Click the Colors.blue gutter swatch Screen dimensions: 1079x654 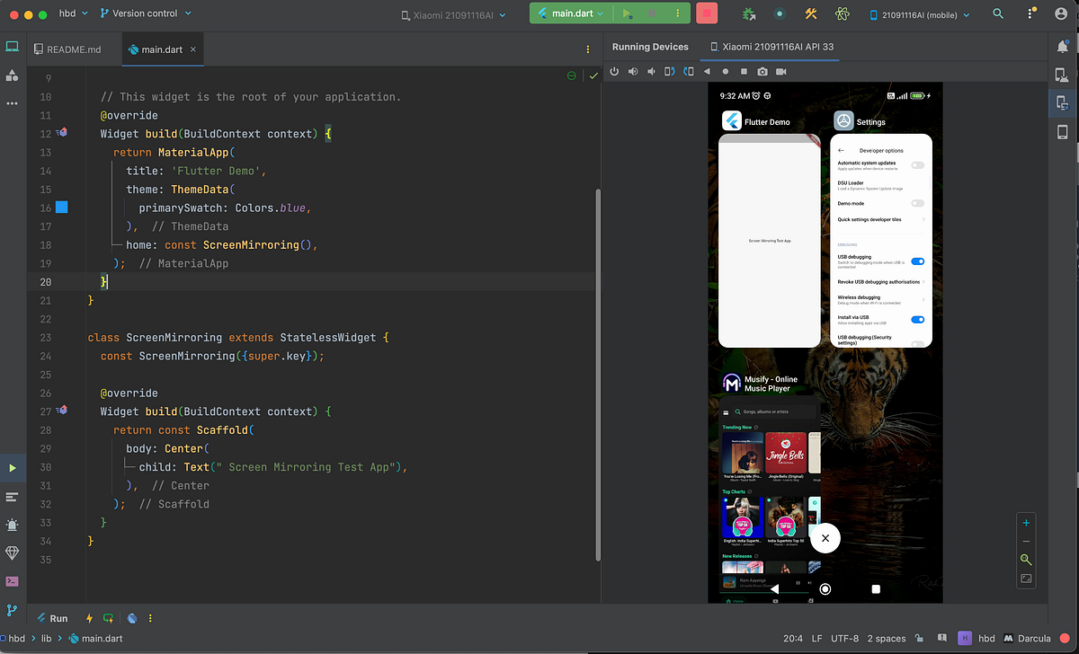(60, 208)
